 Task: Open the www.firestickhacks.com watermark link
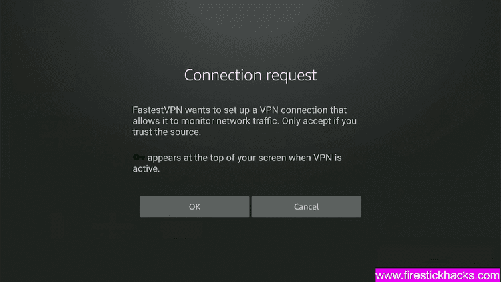coord(438,275)
